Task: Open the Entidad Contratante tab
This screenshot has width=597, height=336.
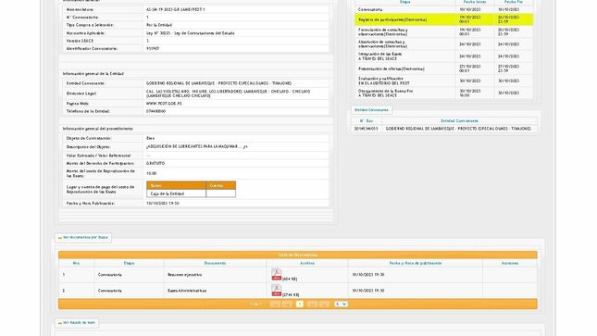Action: (x=371, y=110)
